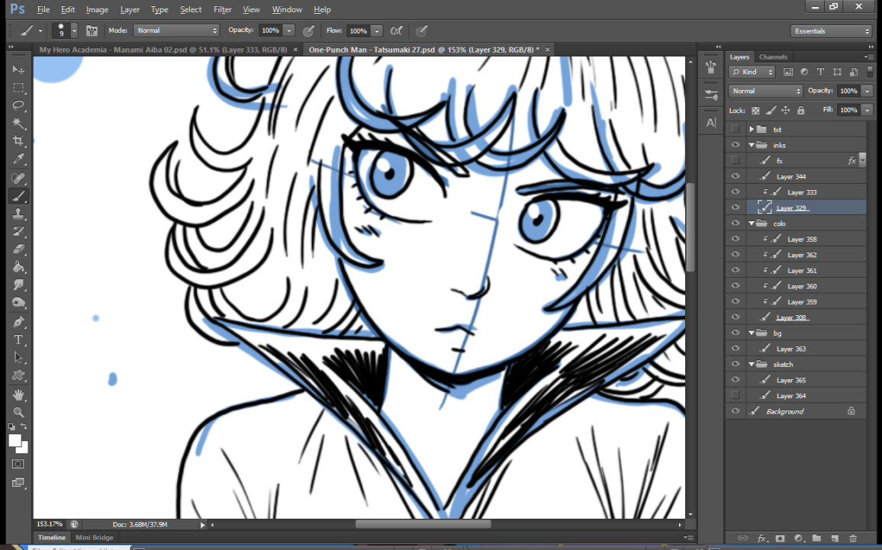This screenshot has height=550, width=882.
Task: Select the Brush tool in toolbox
Action: coord(18,196)
